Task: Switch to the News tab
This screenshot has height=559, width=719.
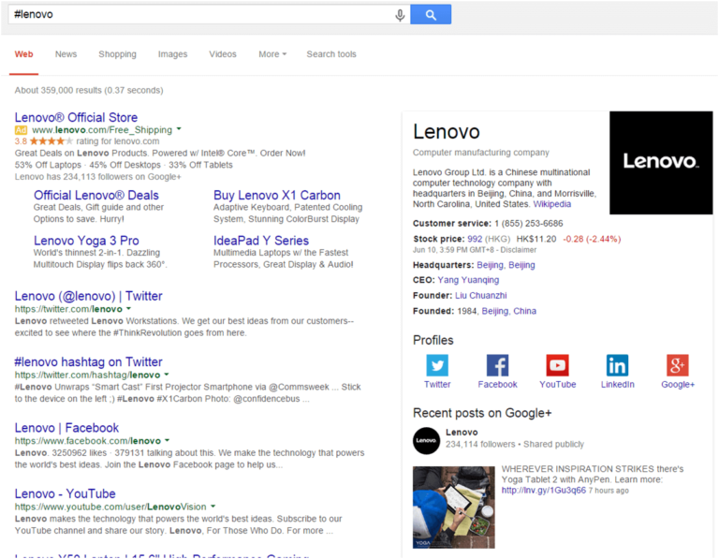Action: pos(66,54)
